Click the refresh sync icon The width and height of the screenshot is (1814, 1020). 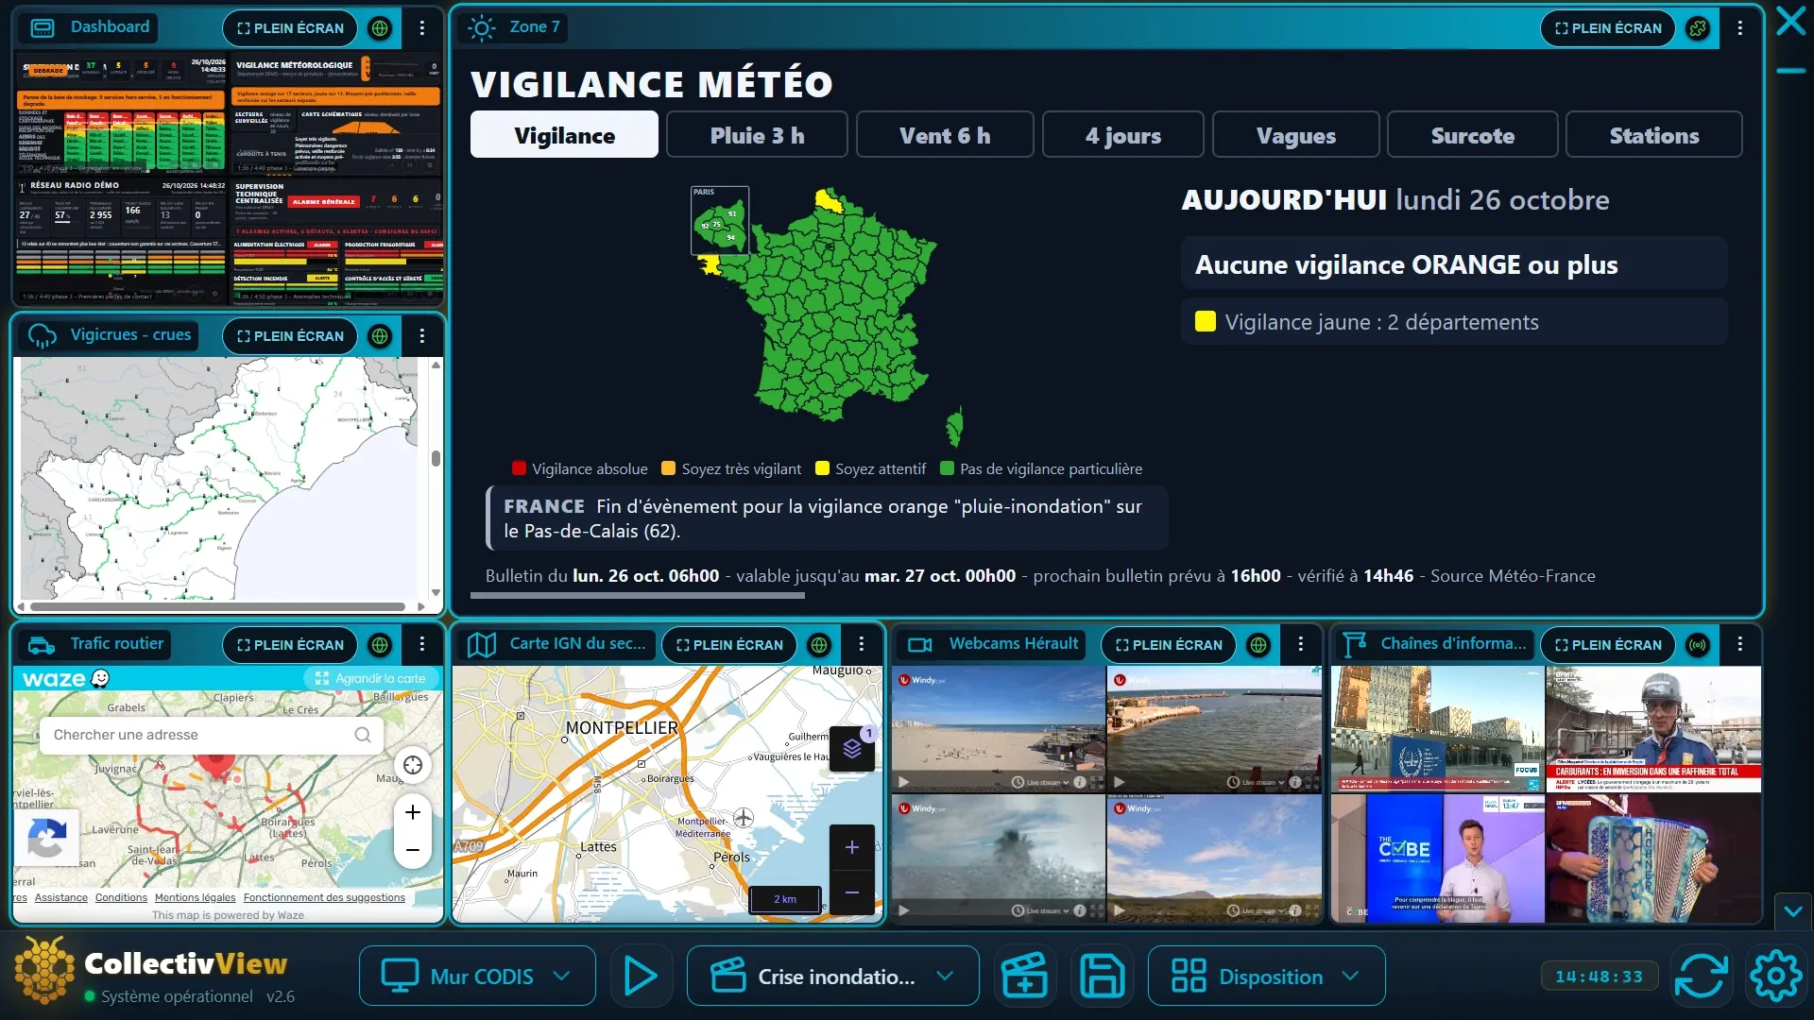(x=1701, y=976)
